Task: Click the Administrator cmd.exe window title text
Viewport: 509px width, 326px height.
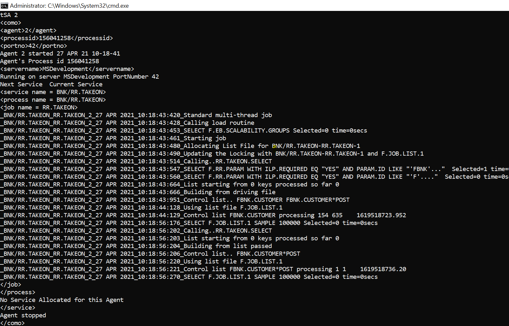Action: (69, 5)
